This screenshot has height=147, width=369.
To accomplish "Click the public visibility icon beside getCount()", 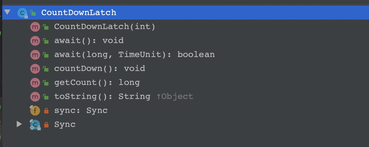I will coord(46,83).
